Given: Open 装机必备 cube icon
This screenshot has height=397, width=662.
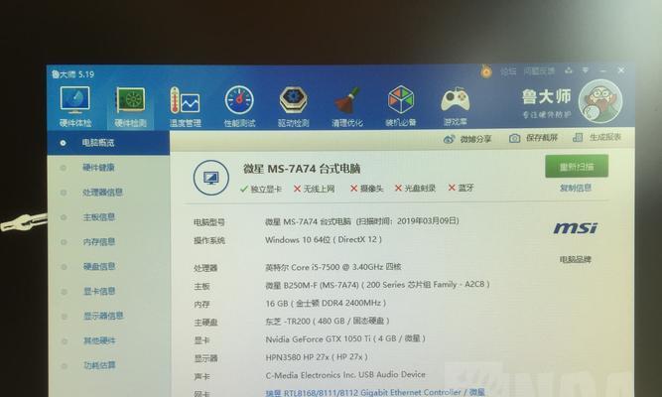Looking at the screenshot, I should pyautogui.click(x=401, y=99).
